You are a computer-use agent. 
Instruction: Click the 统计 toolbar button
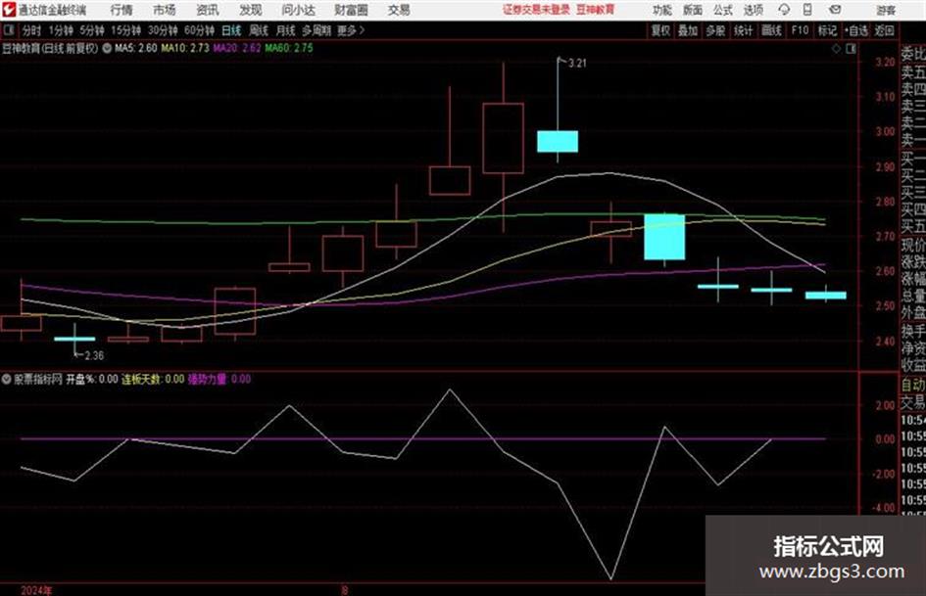pyautogui.click(x=743, y=30)
